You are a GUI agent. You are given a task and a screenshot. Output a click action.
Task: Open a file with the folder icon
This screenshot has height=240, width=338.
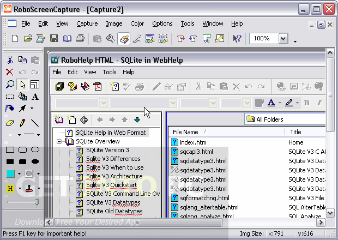(28, 39)
